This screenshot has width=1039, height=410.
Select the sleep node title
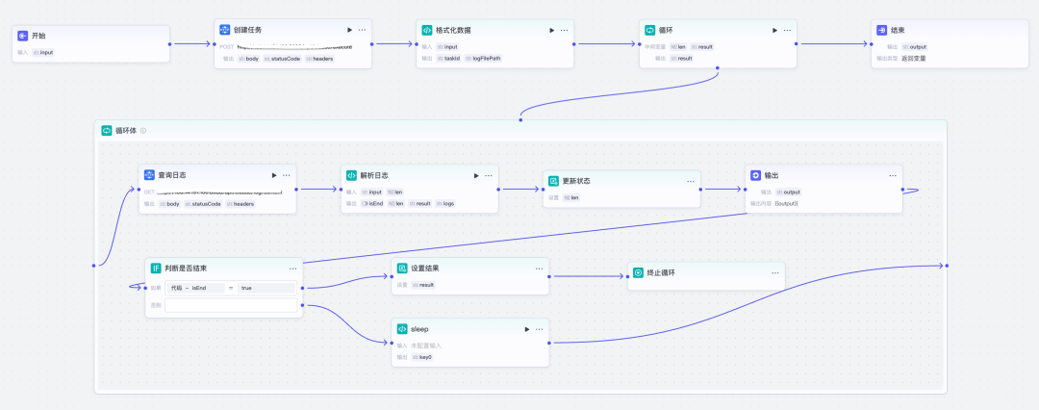(419, 329)
